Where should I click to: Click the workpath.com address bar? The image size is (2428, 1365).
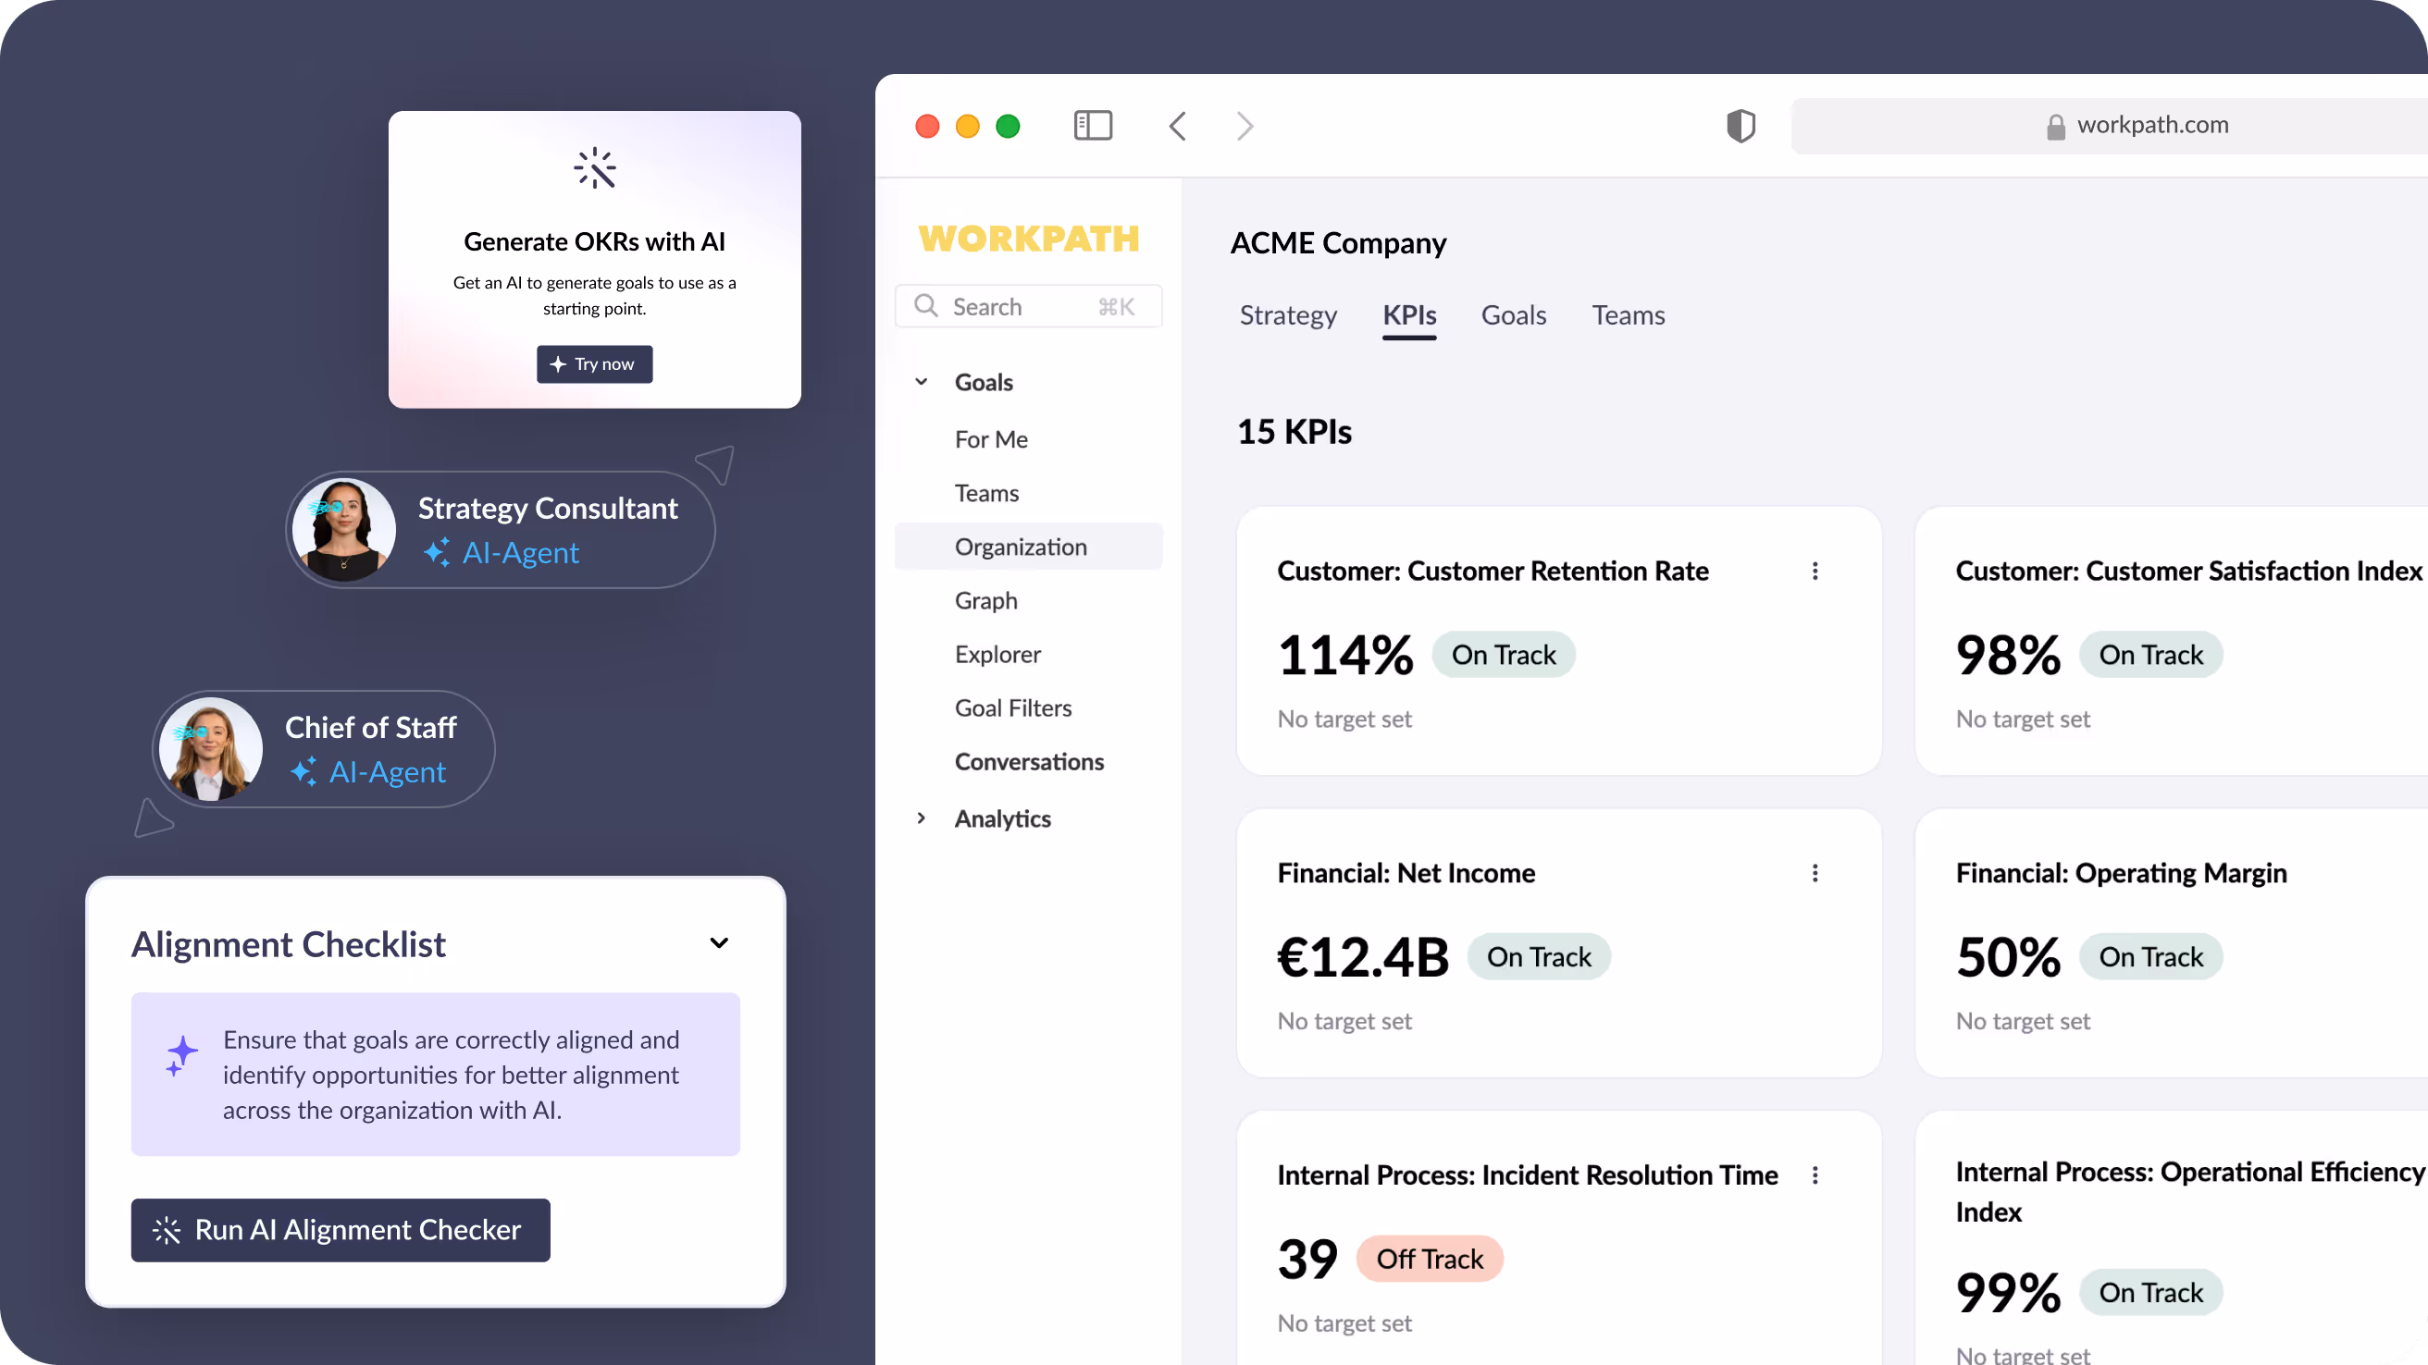tap(2110, 125)
